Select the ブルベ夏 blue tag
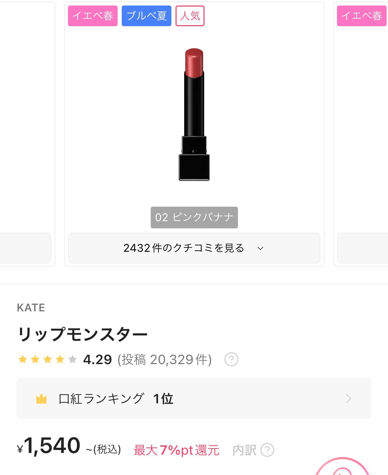The width and height of the screenshot is (388, 475). pyautogui.click(x=147, y=16)
